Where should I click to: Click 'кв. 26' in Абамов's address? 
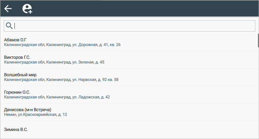115,45
